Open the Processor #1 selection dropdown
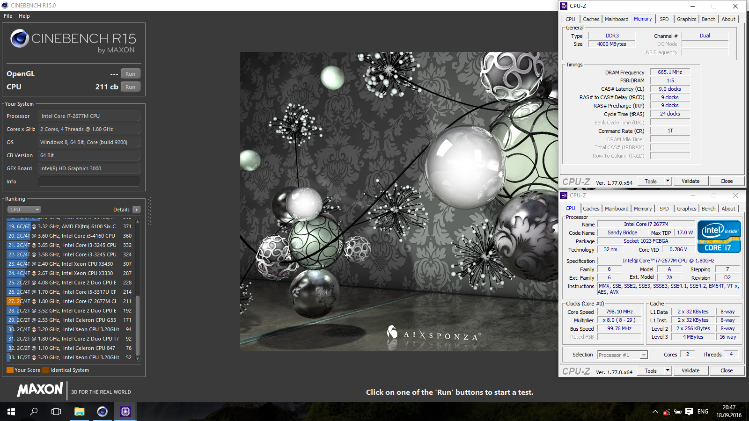The height and width of the screenshot is (421, 749). click(x=623, y=355)
